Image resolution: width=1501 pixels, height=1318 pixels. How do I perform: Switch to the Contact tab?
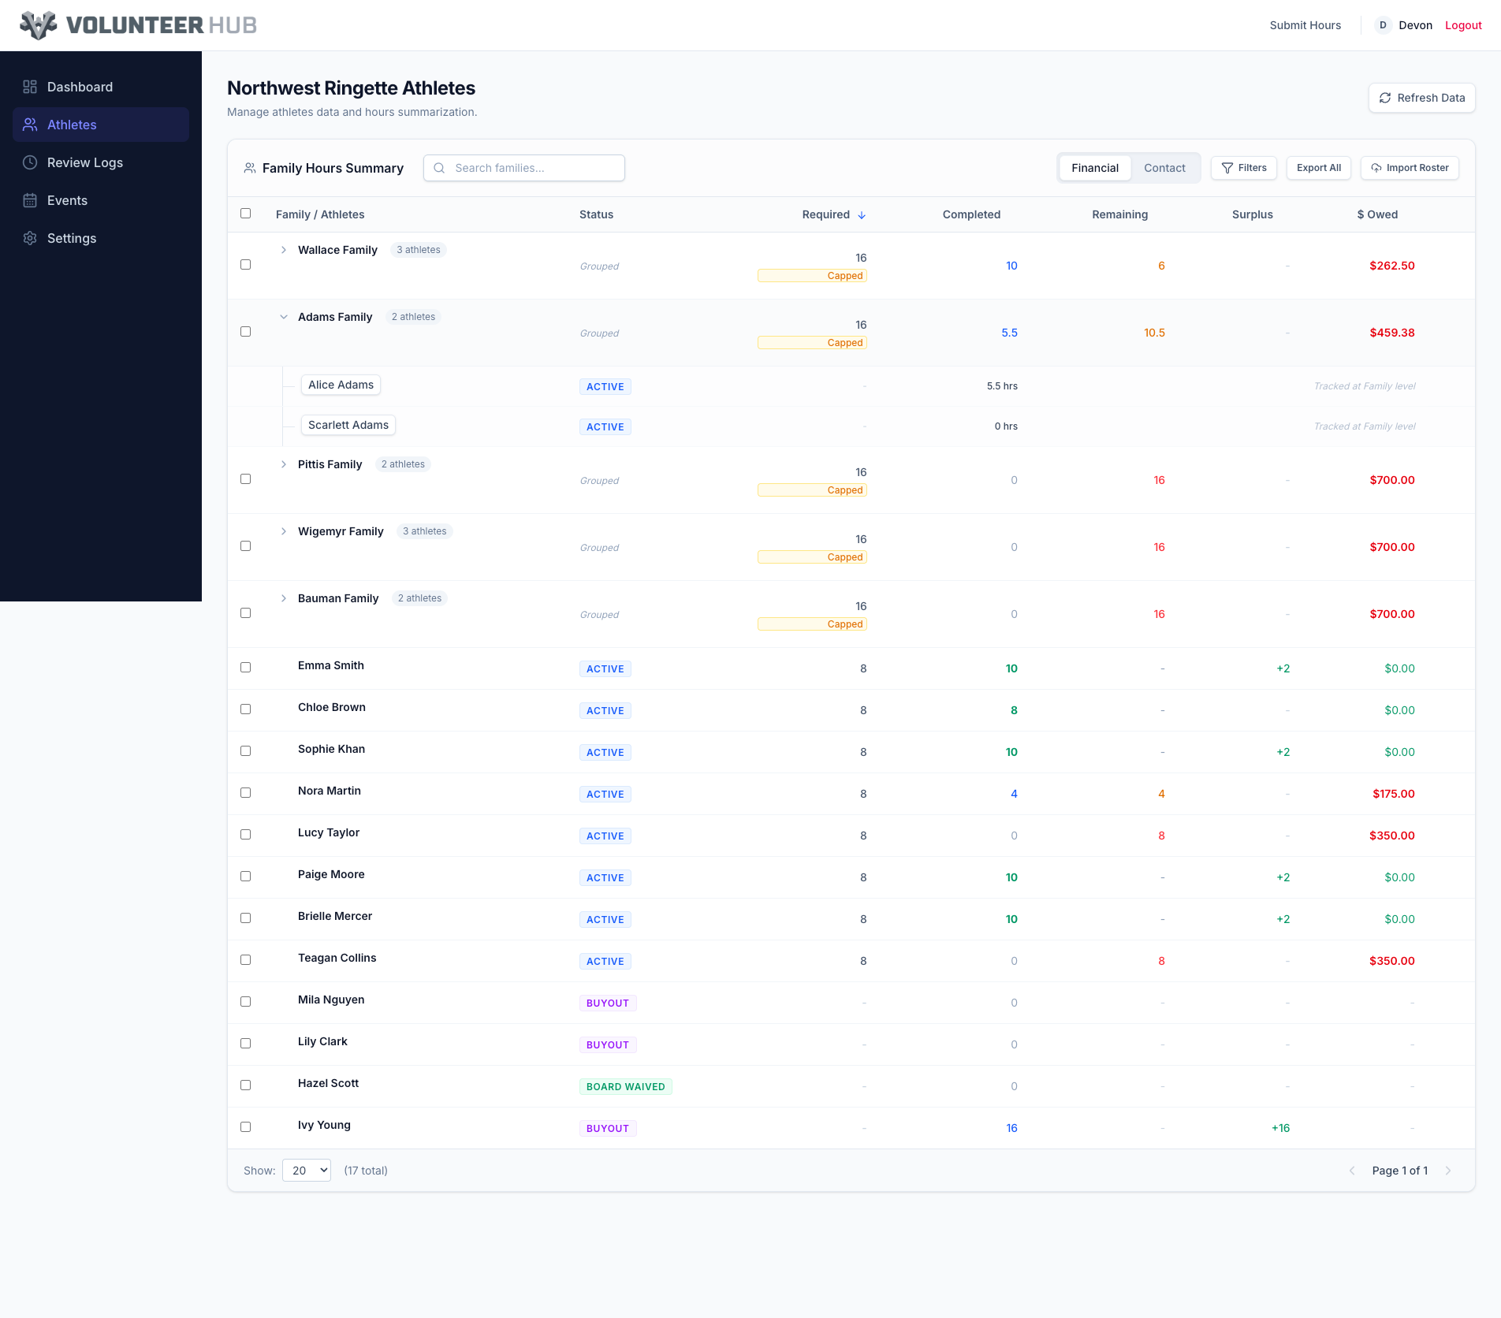tap(1164, 168)
